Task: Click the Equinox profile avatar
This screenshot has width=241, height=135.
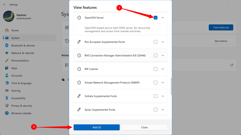Action: [x=8, y=16]
